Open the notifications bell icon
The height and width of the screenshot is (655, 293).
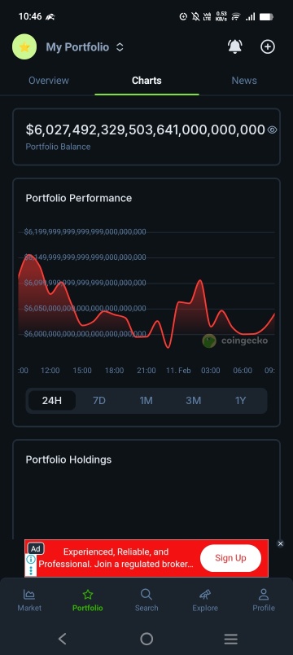[x=235, y=46]
